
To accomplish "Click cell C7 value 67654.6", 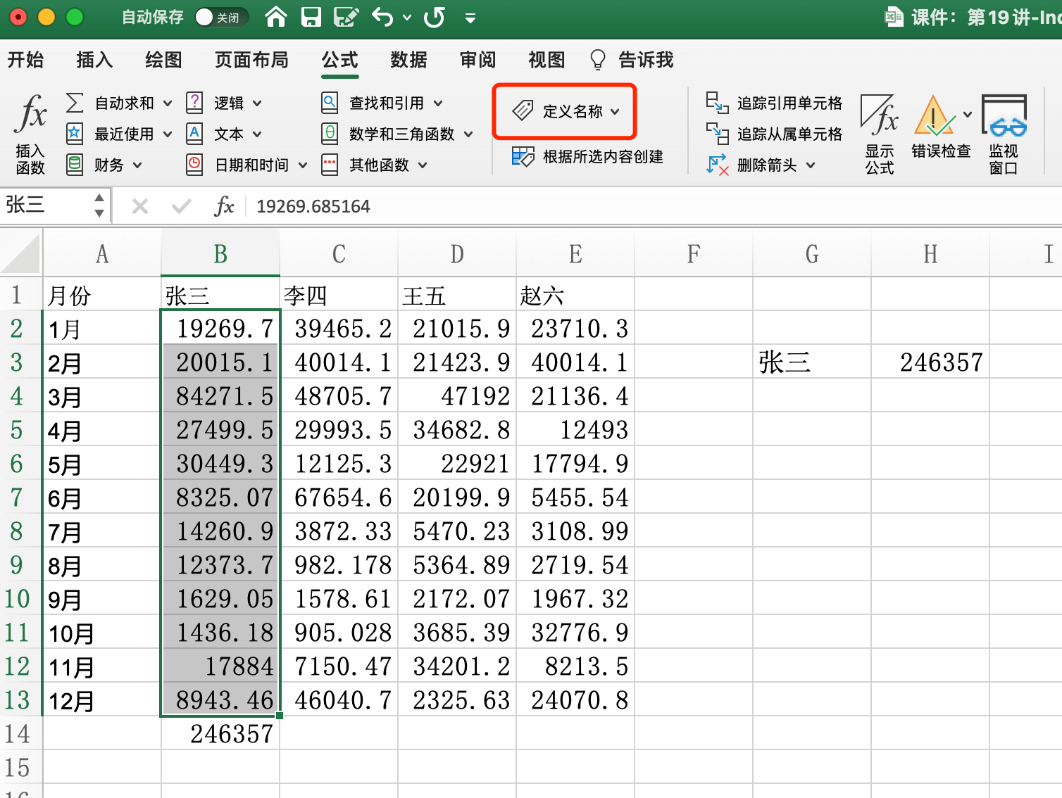I will pos(339,498).
